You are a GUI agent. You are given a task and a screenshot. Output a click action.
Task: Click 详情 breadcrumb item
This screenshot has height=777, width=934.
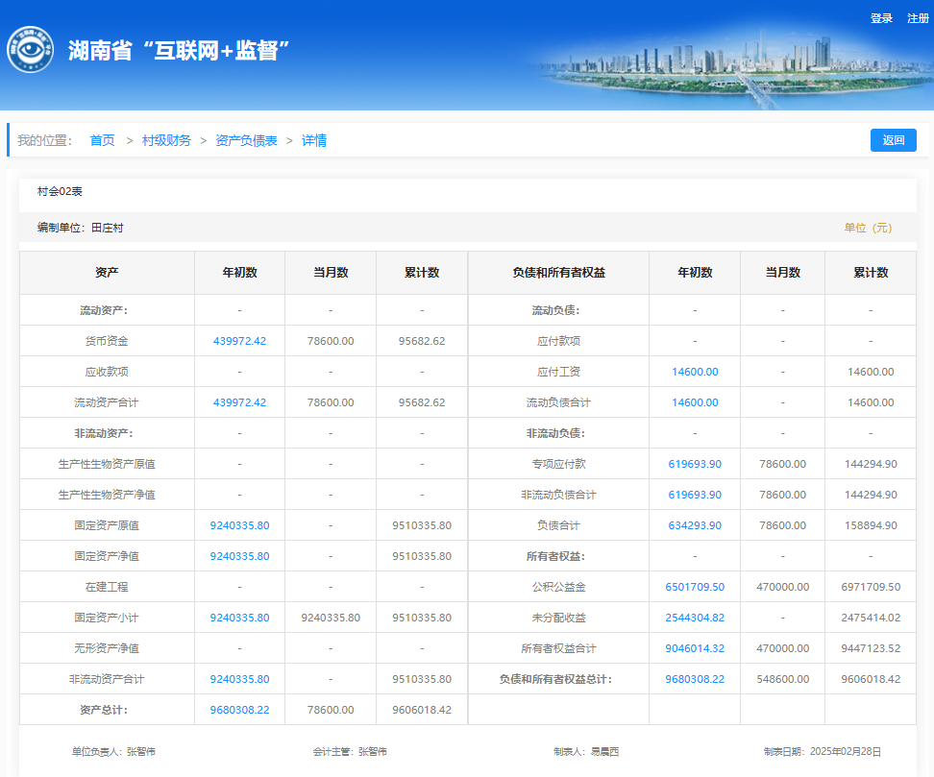pyautogui.click(x=314, y=140)
